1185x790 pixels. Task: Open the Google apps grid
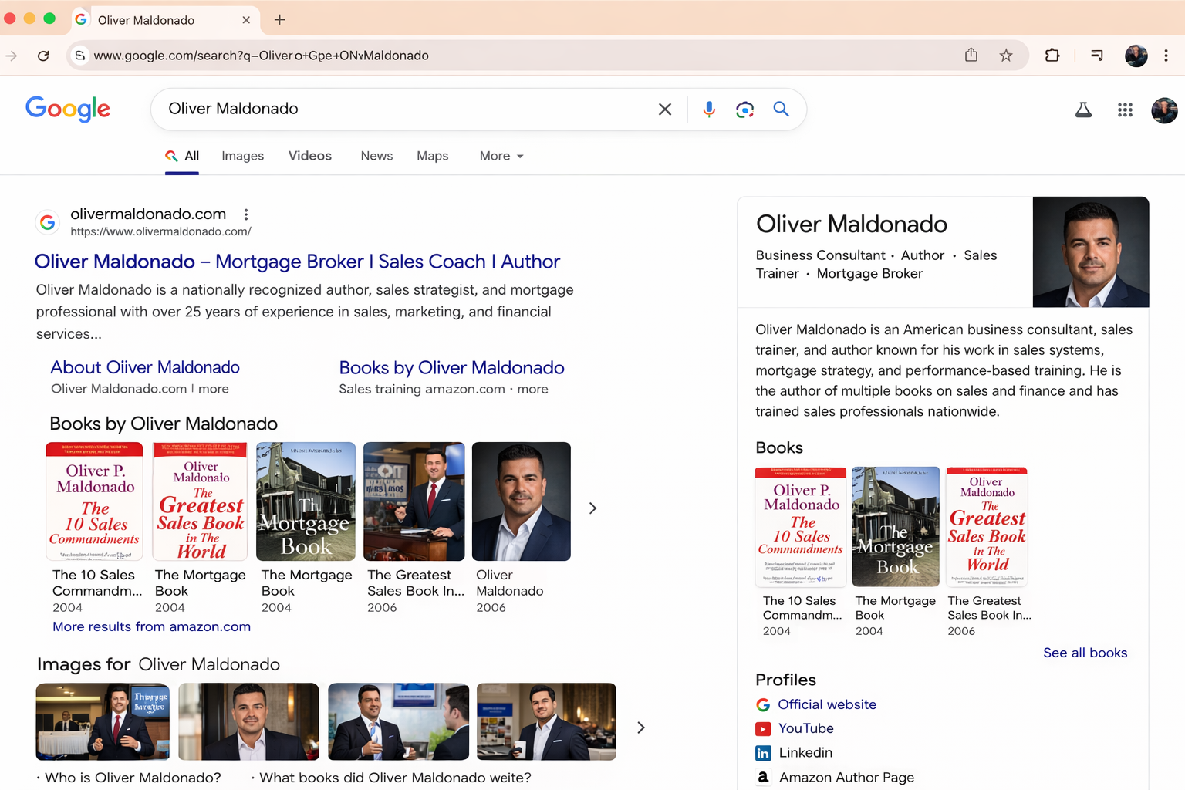tap(1125, 110)
